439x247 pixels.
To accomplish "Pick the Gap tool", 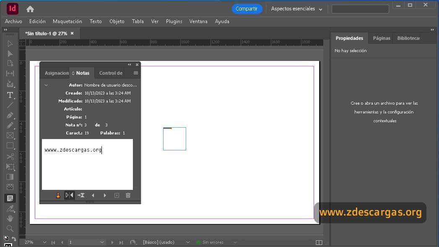I will pos(10,74).
